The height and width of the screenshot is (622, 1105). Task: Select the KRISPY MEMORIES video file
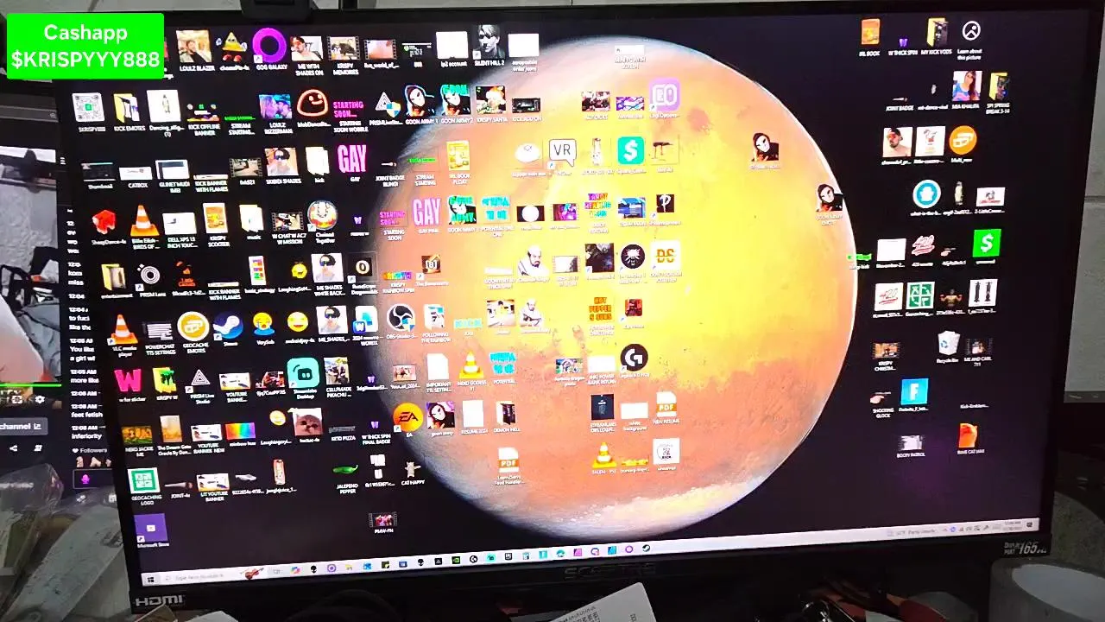[x=344, y=54]
